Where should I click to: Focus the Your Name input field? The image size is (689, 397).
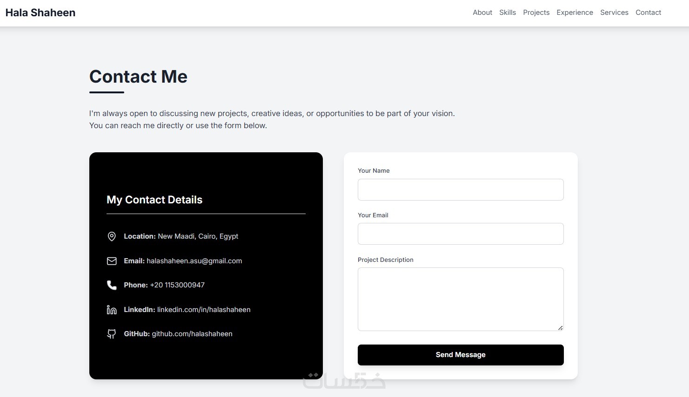(461, 189)
